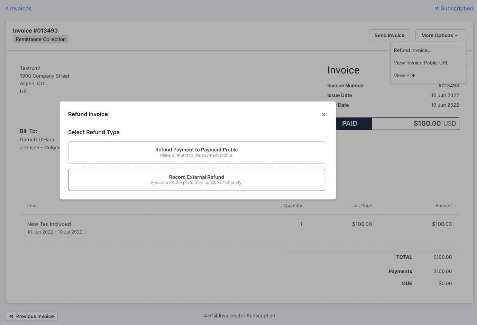Click the back chevron beside Invoices
Image resolution: width=477 pixels, height=325 pixels.
[x=7, y=8]
